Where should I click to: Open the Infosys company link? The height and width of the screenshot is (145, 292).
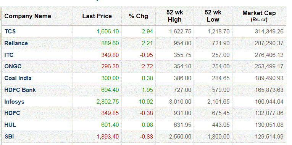(15, 102)
